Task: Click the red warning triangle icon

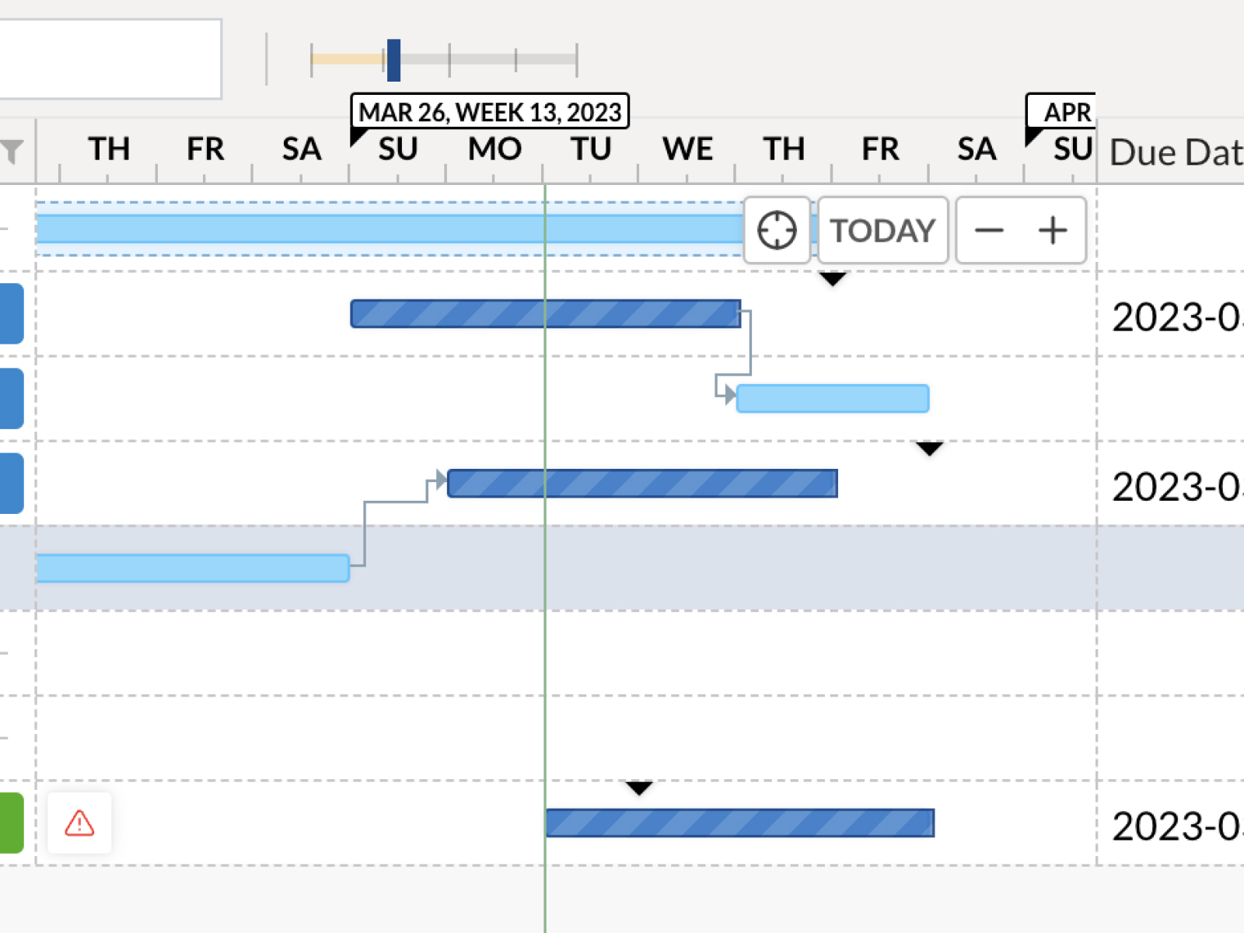Action: coord(79,823)
